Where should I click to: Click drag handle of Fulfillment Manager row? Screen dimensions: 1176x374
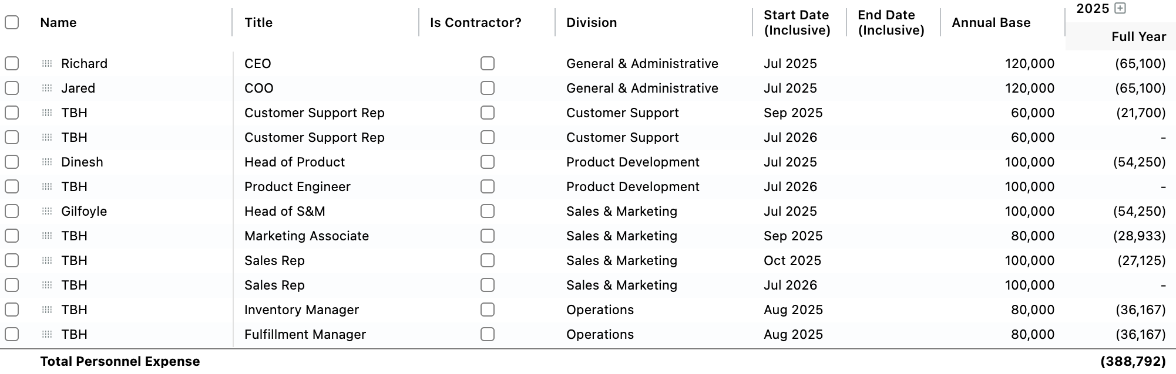click(47, 334)
